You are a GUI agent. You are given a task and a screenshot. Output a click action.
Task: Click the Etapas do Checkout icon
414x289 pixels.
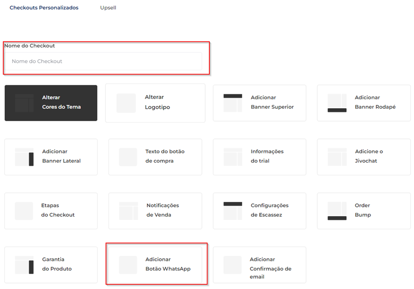pos(24,211)
